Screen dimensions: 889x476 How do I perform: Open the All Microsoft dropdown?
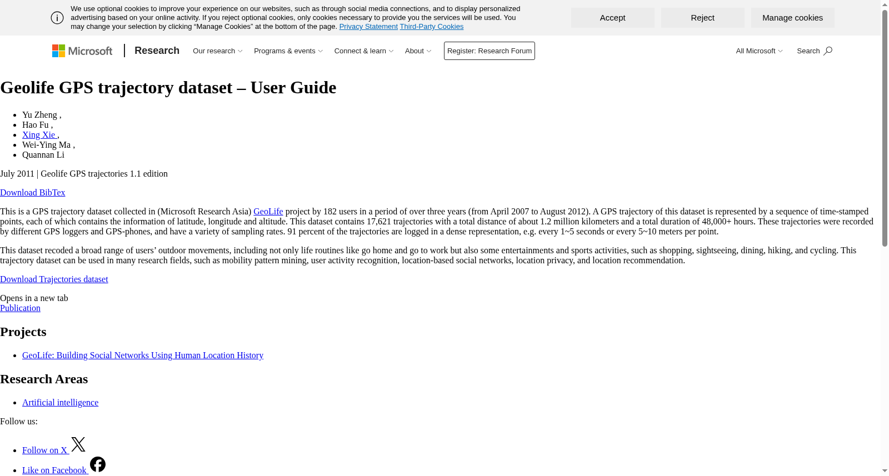tap(760, 51)
